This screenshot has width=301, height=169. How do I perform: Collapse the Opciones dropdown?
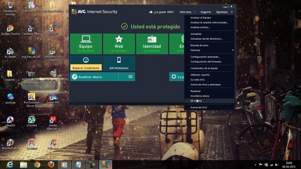point(224,12)
